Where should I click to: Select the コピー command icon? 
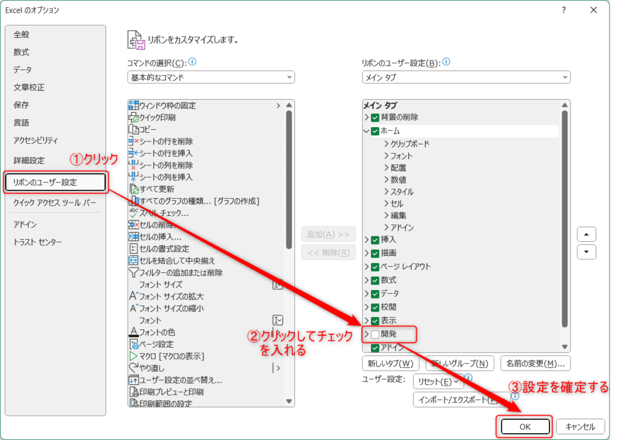133,130
